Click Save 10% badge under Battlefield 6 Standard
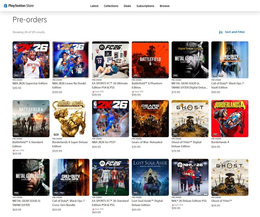The width and height of the screenshot is (260, 217). [x=19, y=150]
